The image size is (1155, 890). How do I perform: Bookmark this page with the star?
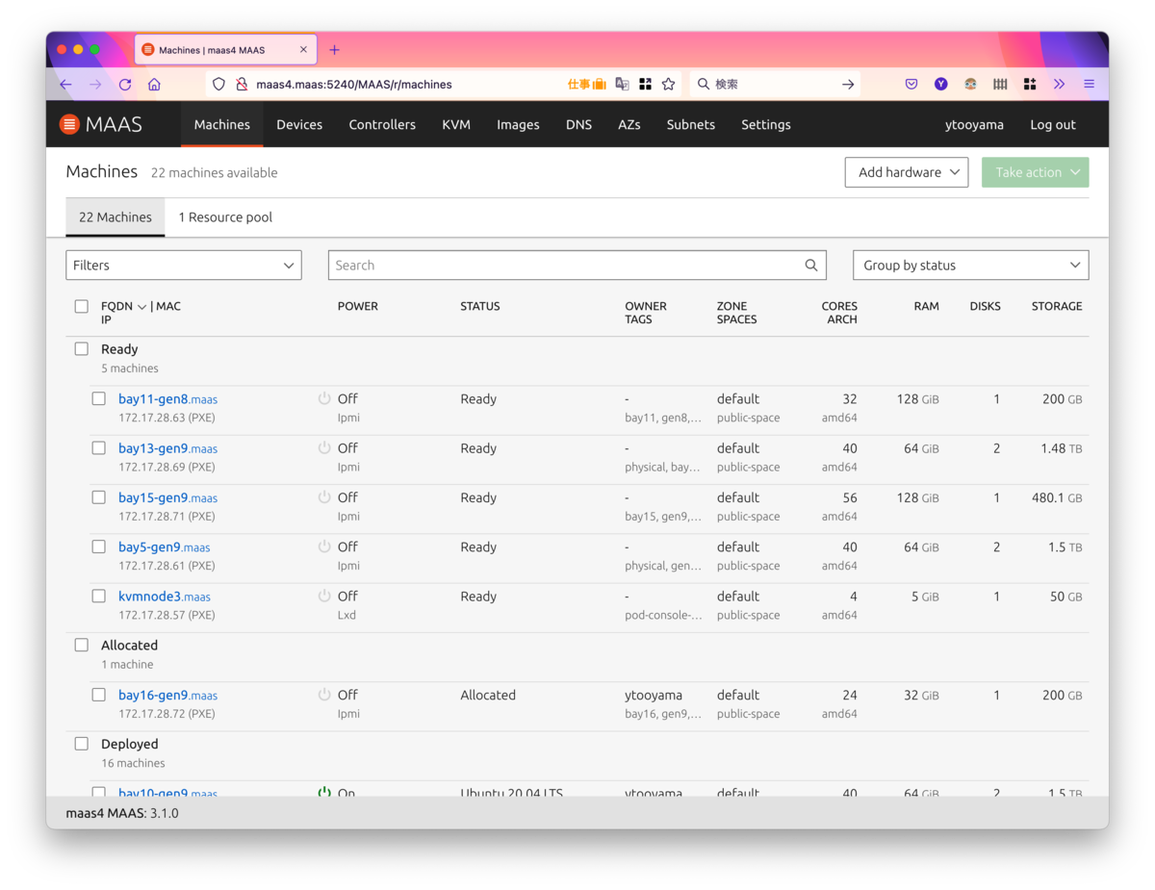click(x=668, y=85)
